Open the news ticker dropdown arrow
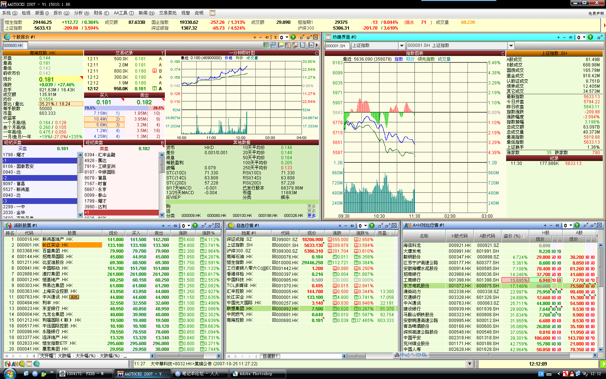Screen dimensions: 606x379 pos(470,364)
